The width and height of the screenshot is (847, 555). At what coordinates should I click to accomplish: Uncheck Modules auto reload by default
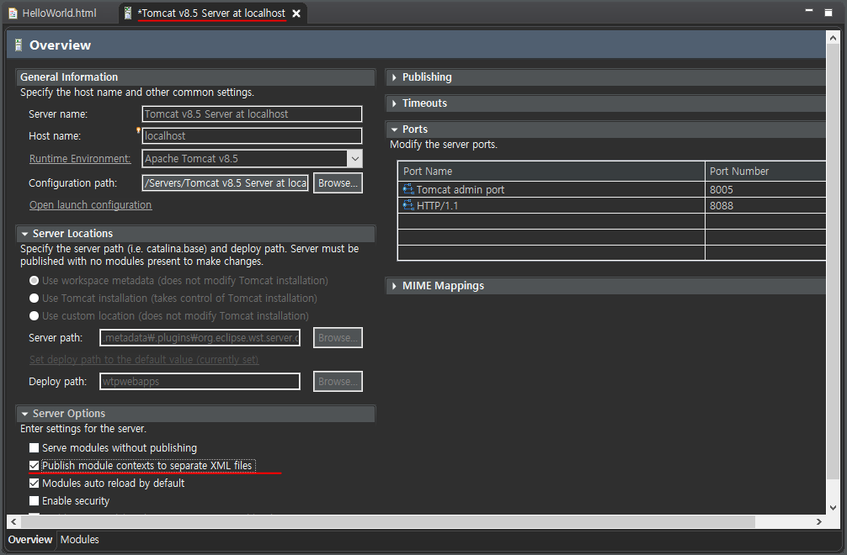pos(34,484)
